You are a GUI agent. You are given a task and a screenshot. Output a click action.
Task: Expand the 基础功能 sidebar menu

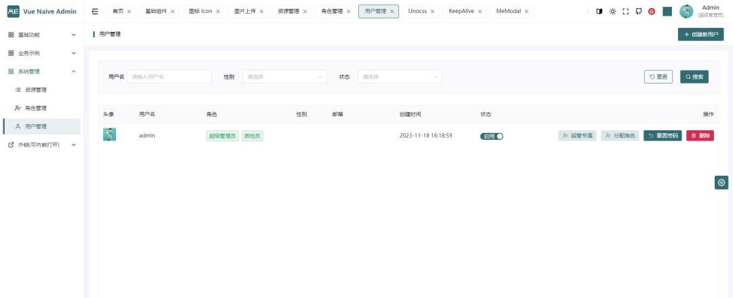click(x=41, y=35)
